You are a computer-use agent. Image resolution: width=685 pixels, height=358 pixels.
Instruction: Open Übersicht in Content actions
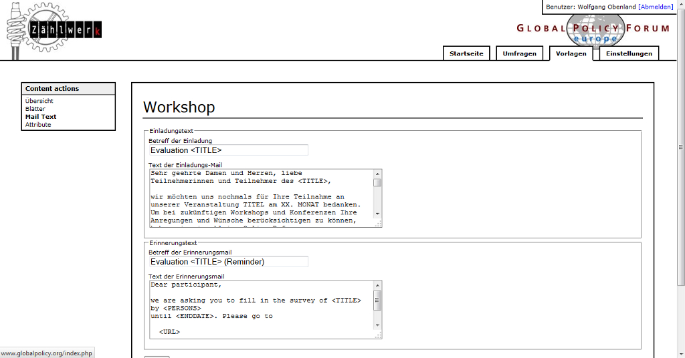[x=39, y=101]
